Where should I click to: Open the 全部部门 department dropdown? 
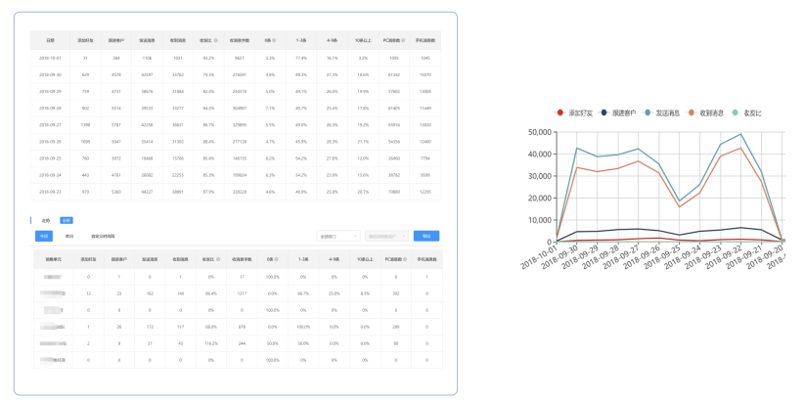(x=338, y=236)
